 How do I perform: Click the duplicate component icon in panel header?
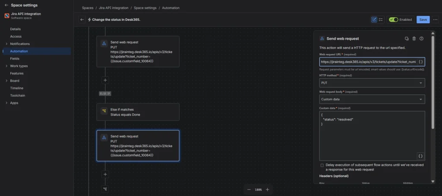pyautogui.click(x=407, y=38)
